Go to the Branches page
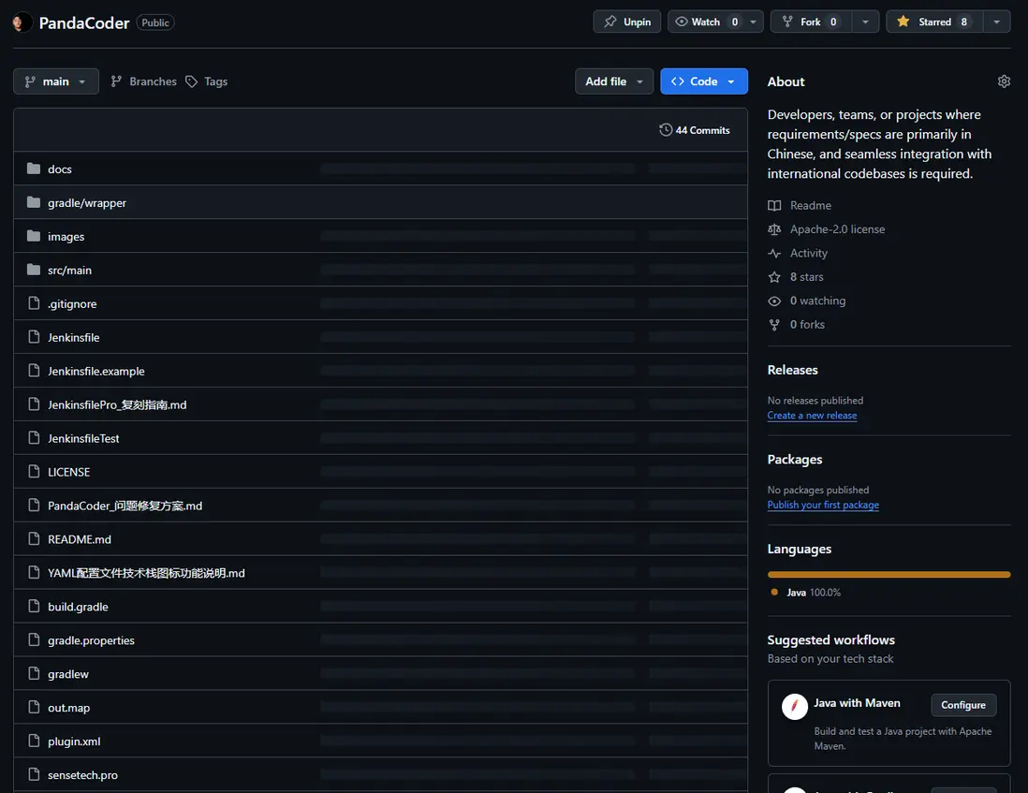The image size is (1028, 793). click(x=143, y=81)
